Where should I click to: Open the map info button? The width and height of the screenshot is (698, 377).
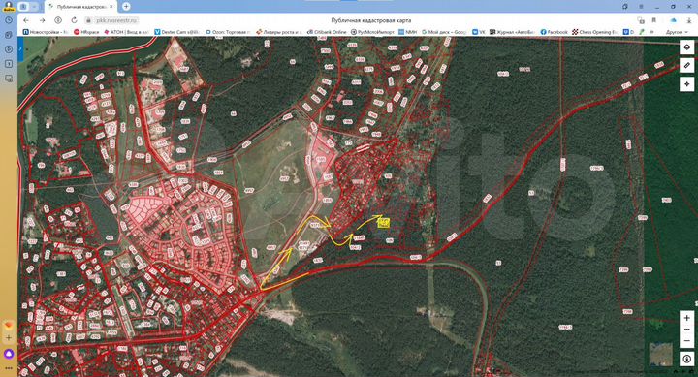pos(687,359)
